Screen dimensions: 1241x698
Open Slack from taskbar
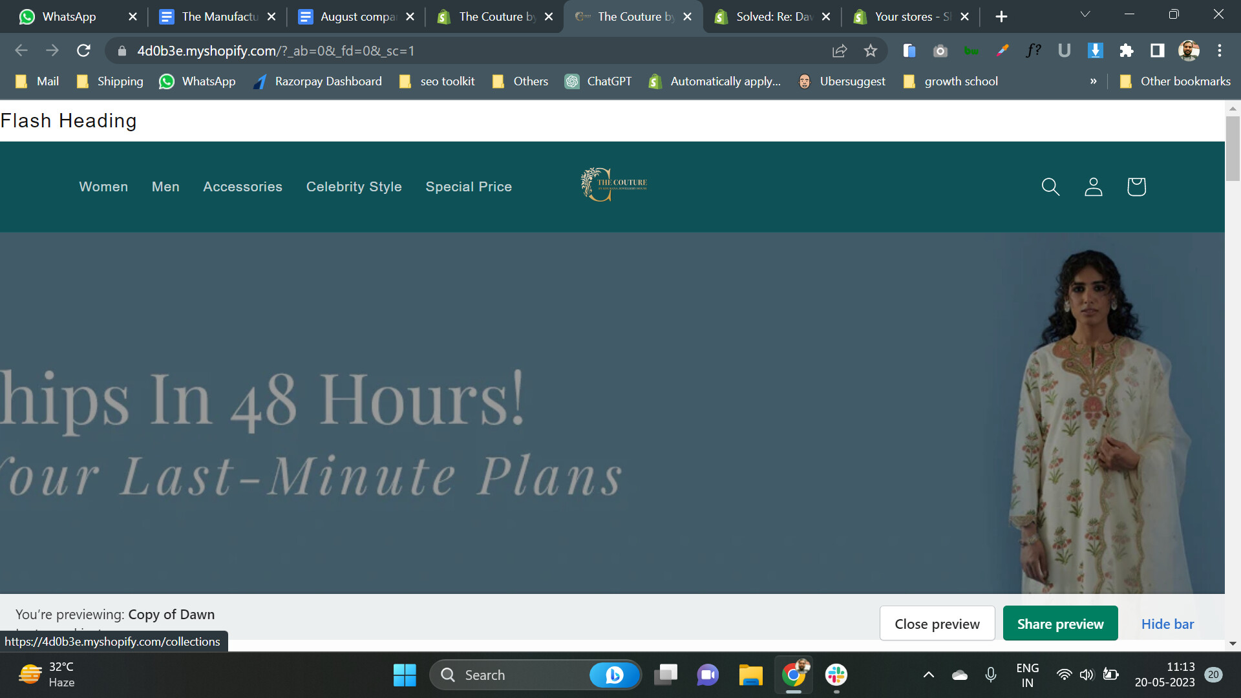pyautogui.click(x=836, y=675)
